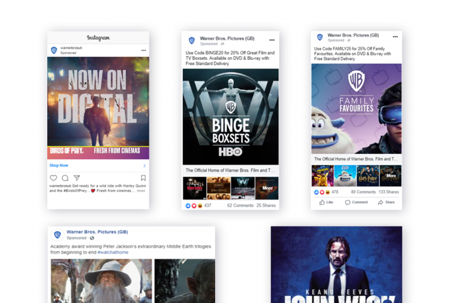Screen dimensions: 454x303
Task: Open the Gandalf image in the Middle Earth post
Action: click(x=102, y=281)
